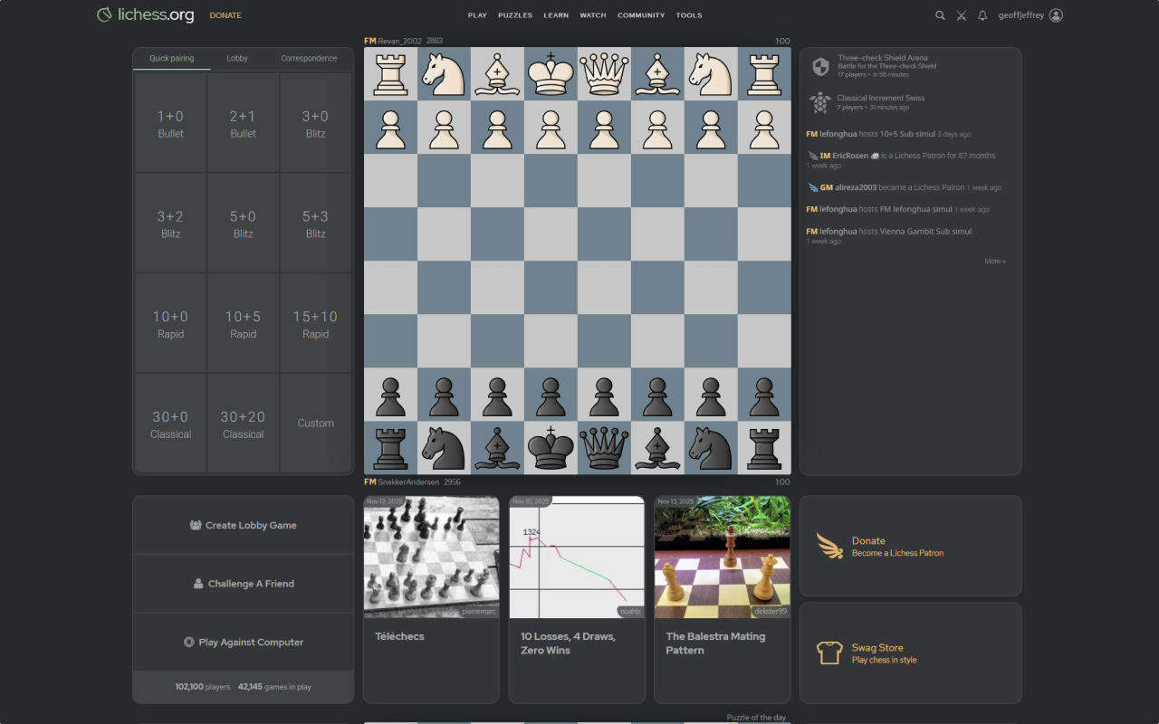Click the black king piece on the board
The height and width of the screenshot is (724, 1159).
point(551,447)
